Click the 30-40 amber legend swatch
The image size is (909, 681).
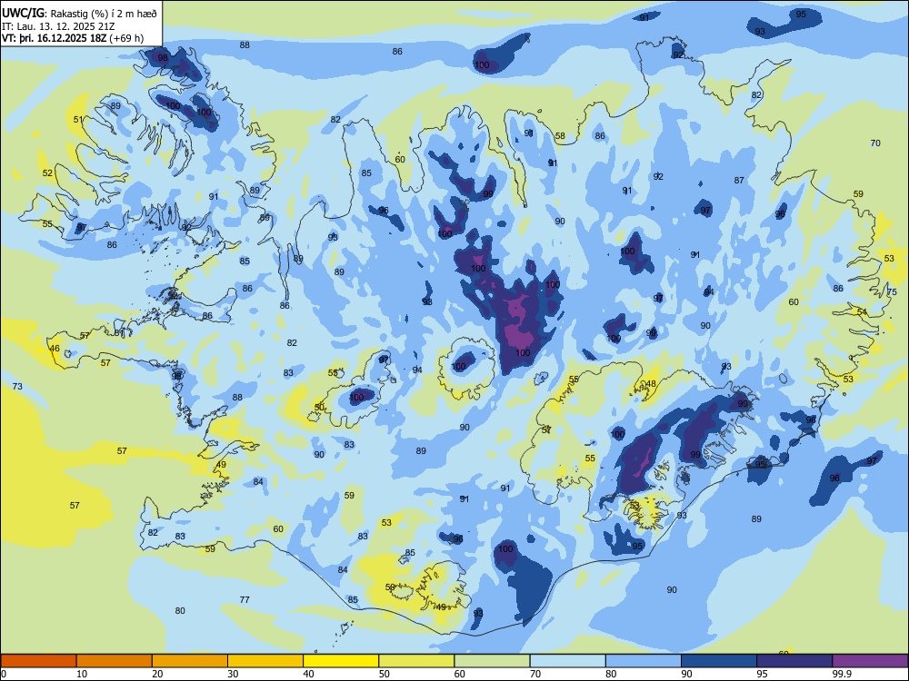coord(265,661)
